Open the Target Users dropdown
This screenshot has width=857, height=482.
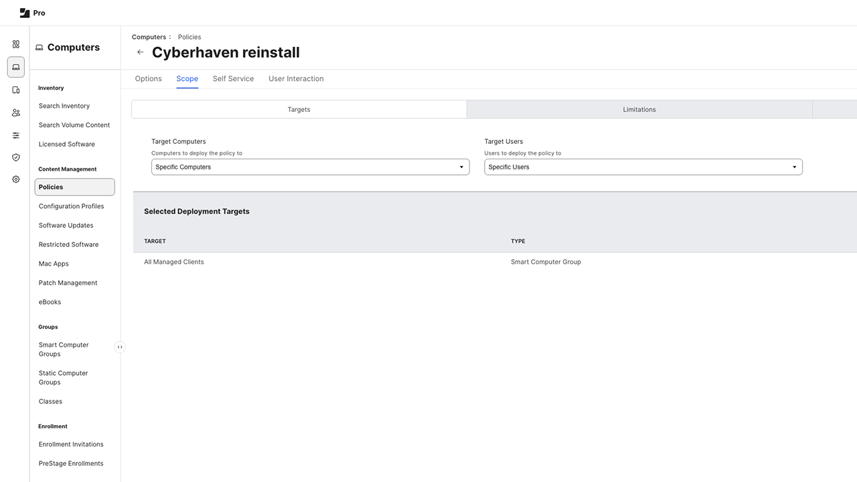643,167
